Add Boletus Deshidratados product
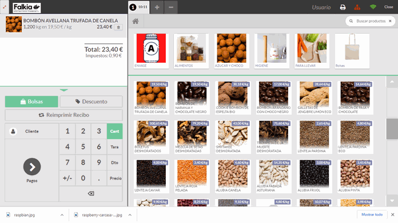 coord(152,137)
